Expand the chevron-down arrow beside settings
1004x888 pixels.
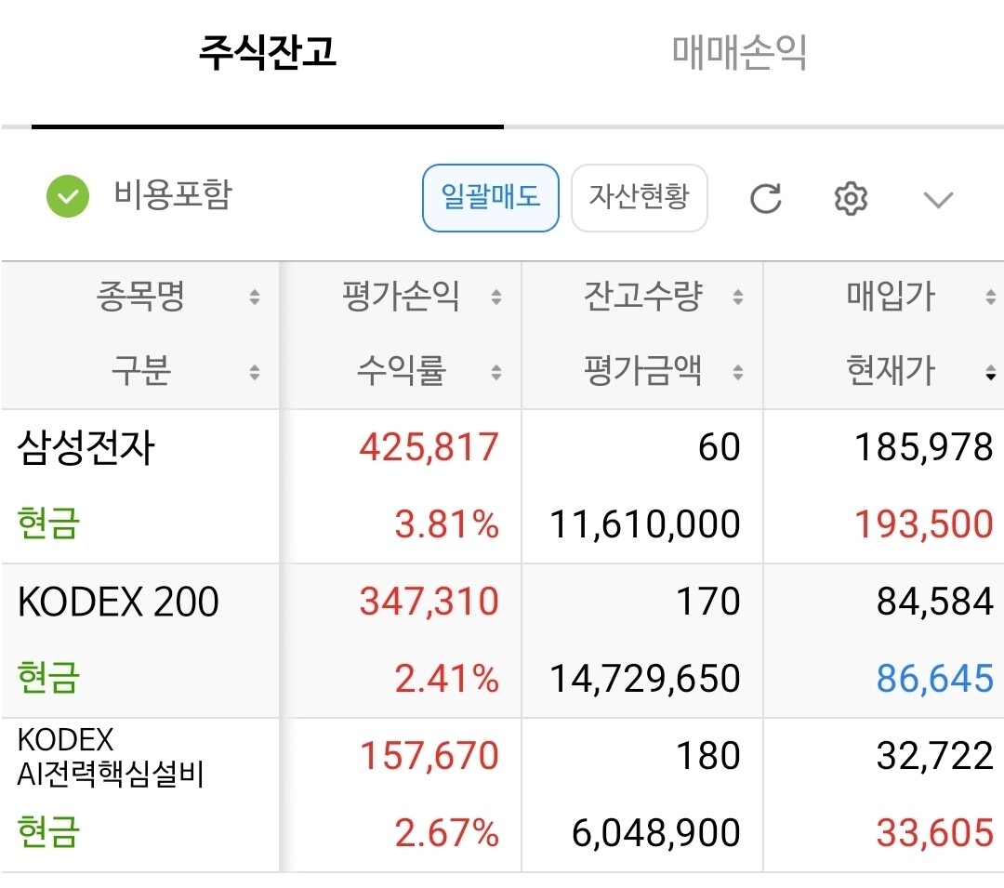tap(938, 200)
